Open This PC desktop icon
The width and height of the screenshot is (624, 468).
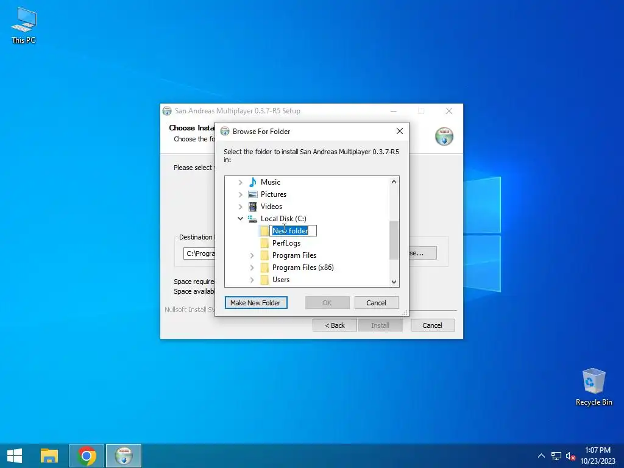[x=24, y=25]
